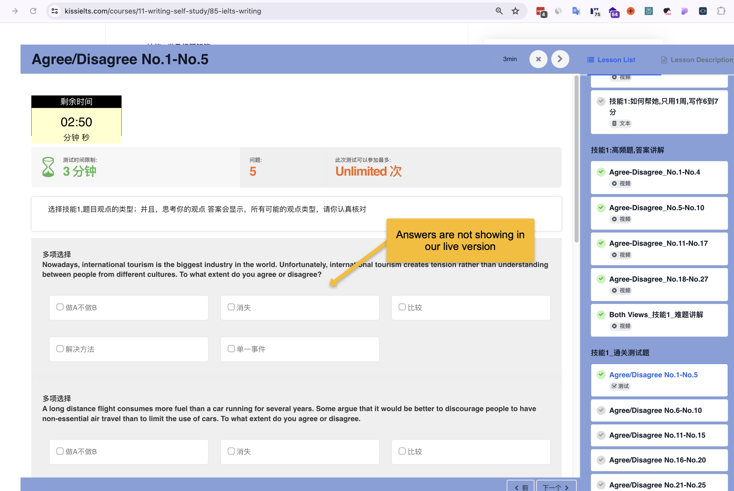Click the zoom magnifier icon in address bar
The width and height of the screenshot is (734, 491).
[499, 11]
